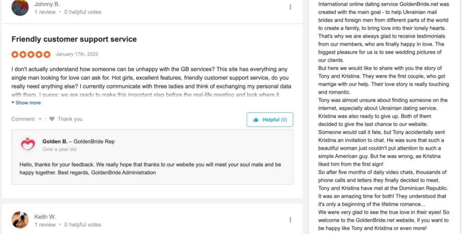The width and height of the screenshot is (462, 234).
Task: Click the Thank you link
Action: (70, 119)
